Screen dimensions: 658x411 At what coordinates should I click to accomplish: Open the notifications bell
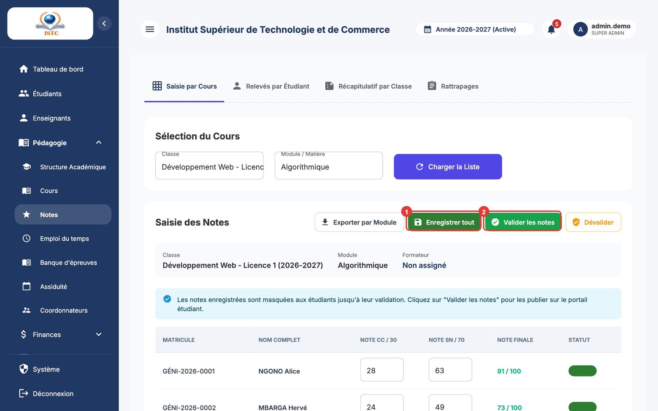(551, 29)
